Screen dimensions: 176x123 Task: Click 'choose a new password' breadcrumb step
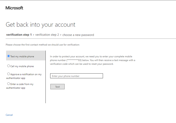(78, 35)
